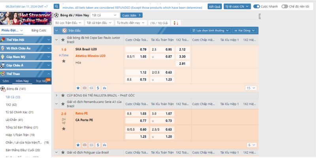Viewport: 316px width, 158px height.
Task: Click dollar sign icon under Retro PE match
Action: click(98, 145)
